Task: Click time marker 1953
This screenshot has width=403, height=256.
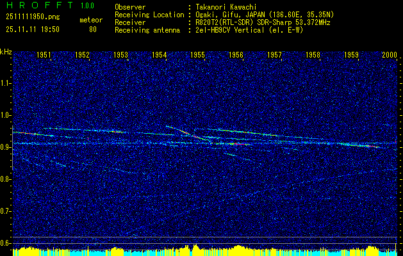Action: 121,55
